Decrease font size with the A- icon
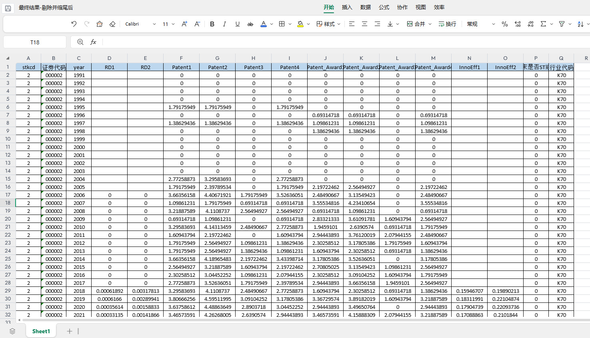 click(x=197, y=24)
